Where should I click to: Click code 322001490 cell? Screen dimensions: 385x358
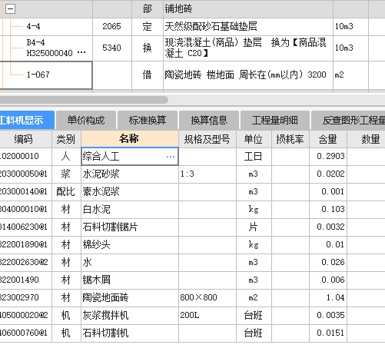point(25,280)
